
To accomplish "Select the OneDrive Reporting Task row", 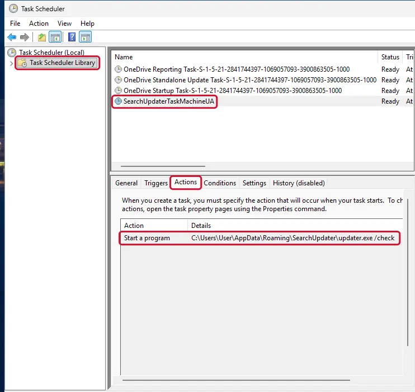I will [263, 69].
